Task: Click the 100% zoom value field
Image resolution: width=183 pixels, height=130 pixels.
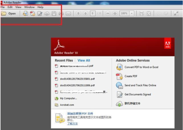Action: click(x=124, y=13)
